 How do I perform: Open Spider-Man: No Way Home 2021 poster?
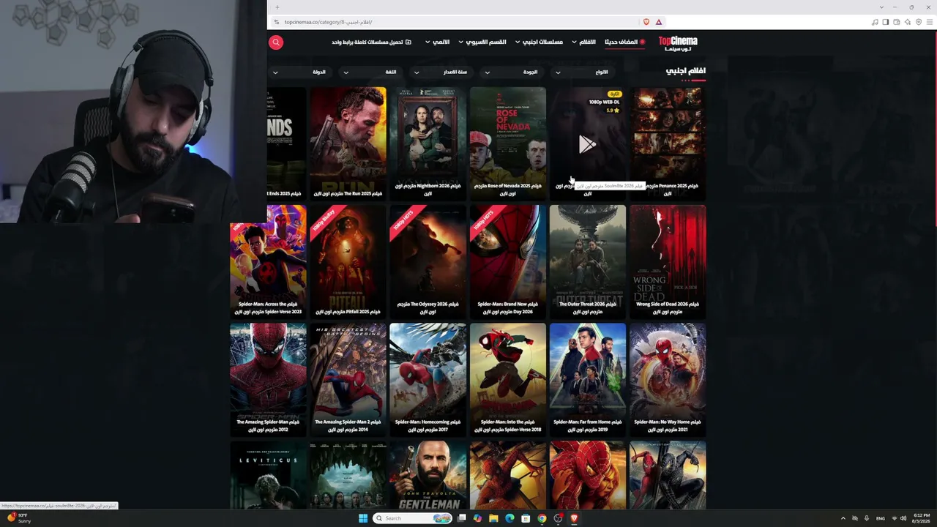tap(668, 379)
